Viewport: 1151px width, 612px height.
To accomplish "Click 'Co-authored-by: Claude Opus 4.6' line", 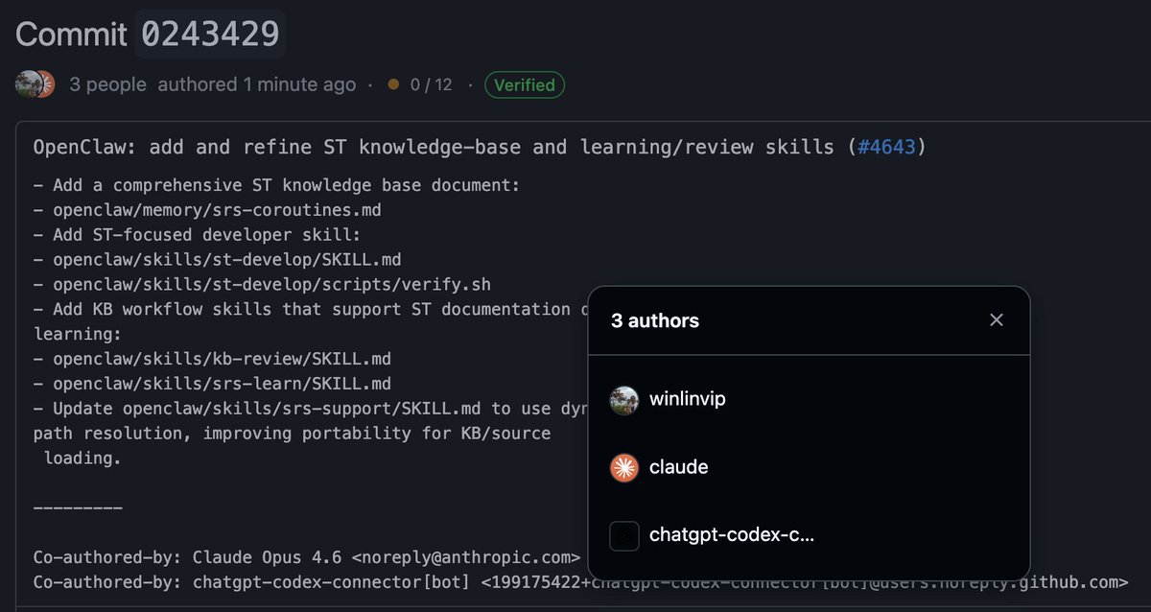I will [307, 557].
